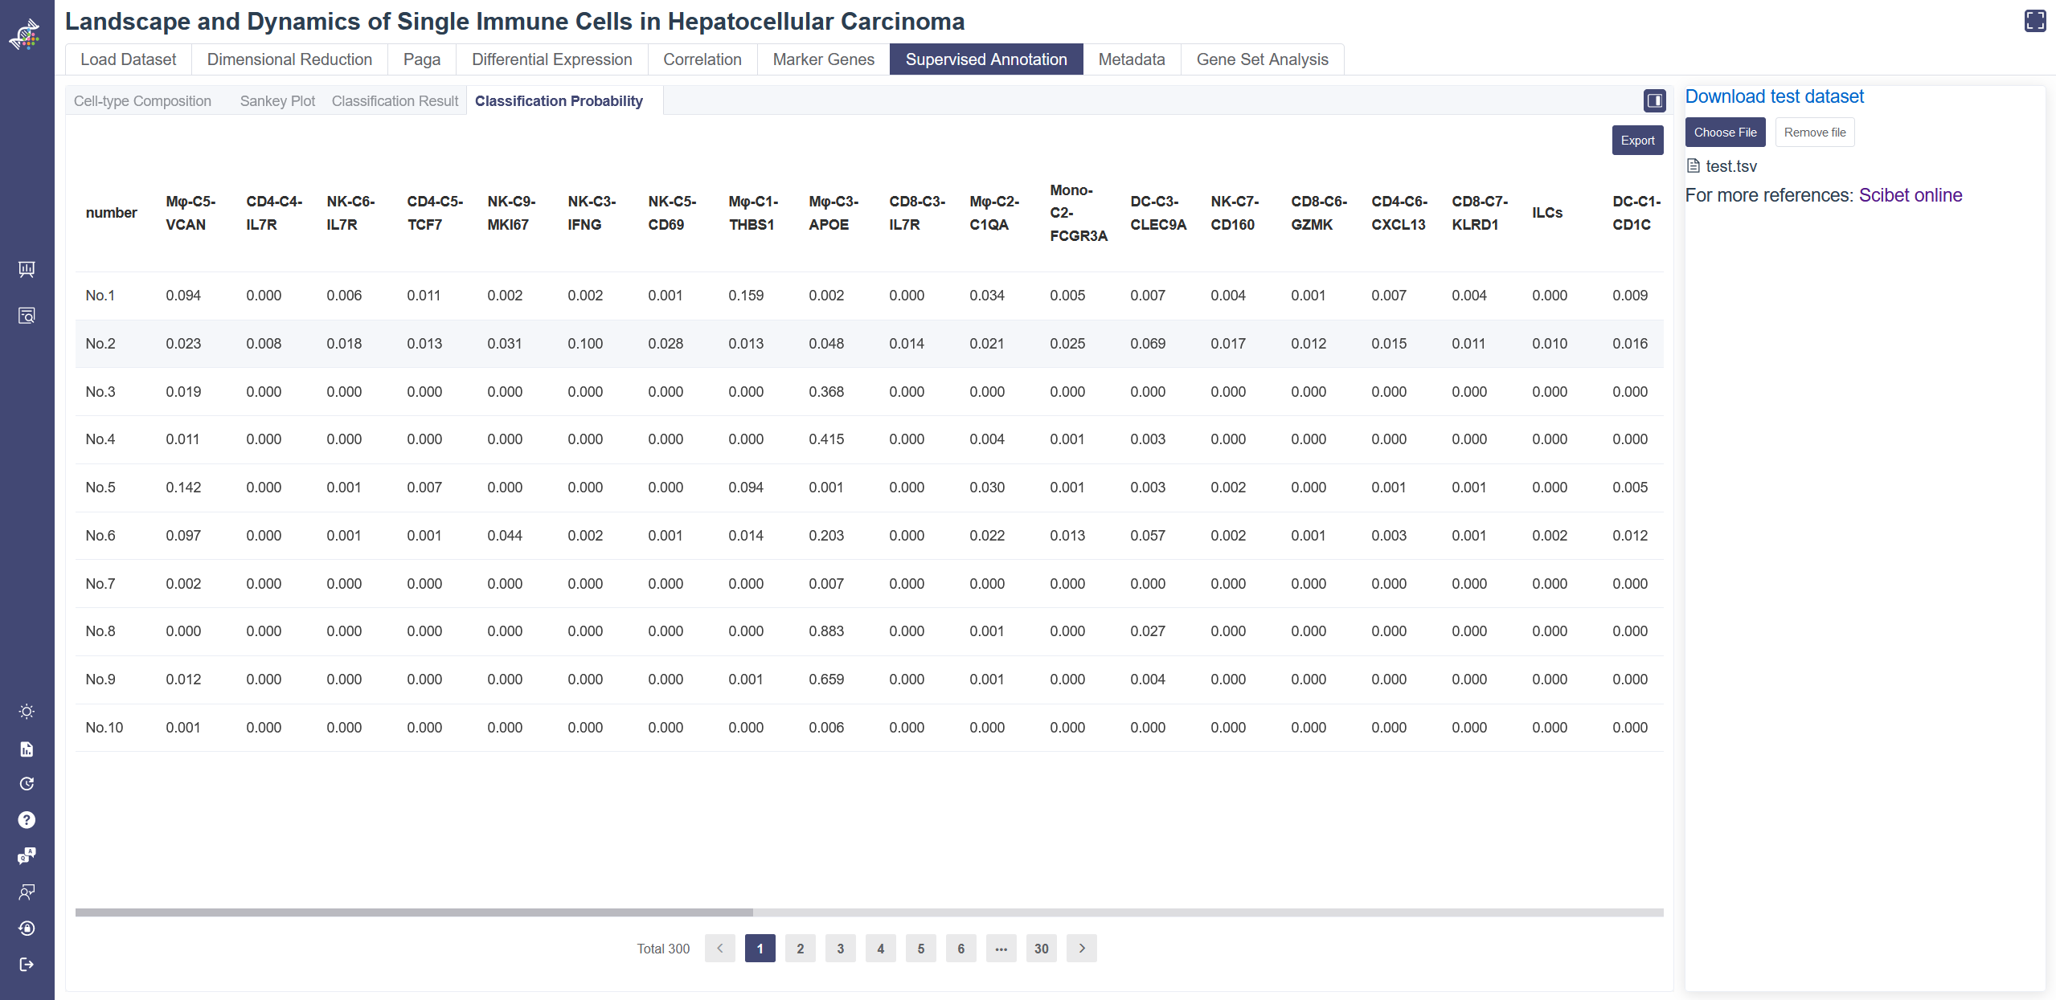Toggle light theme sun icon
Viewport: 2056px width, 1000px height.
[x=27, y=712]
